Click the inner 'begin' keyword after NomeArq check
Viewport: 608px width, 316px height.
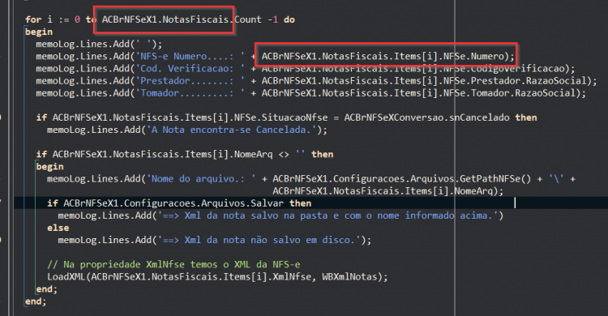49,166
